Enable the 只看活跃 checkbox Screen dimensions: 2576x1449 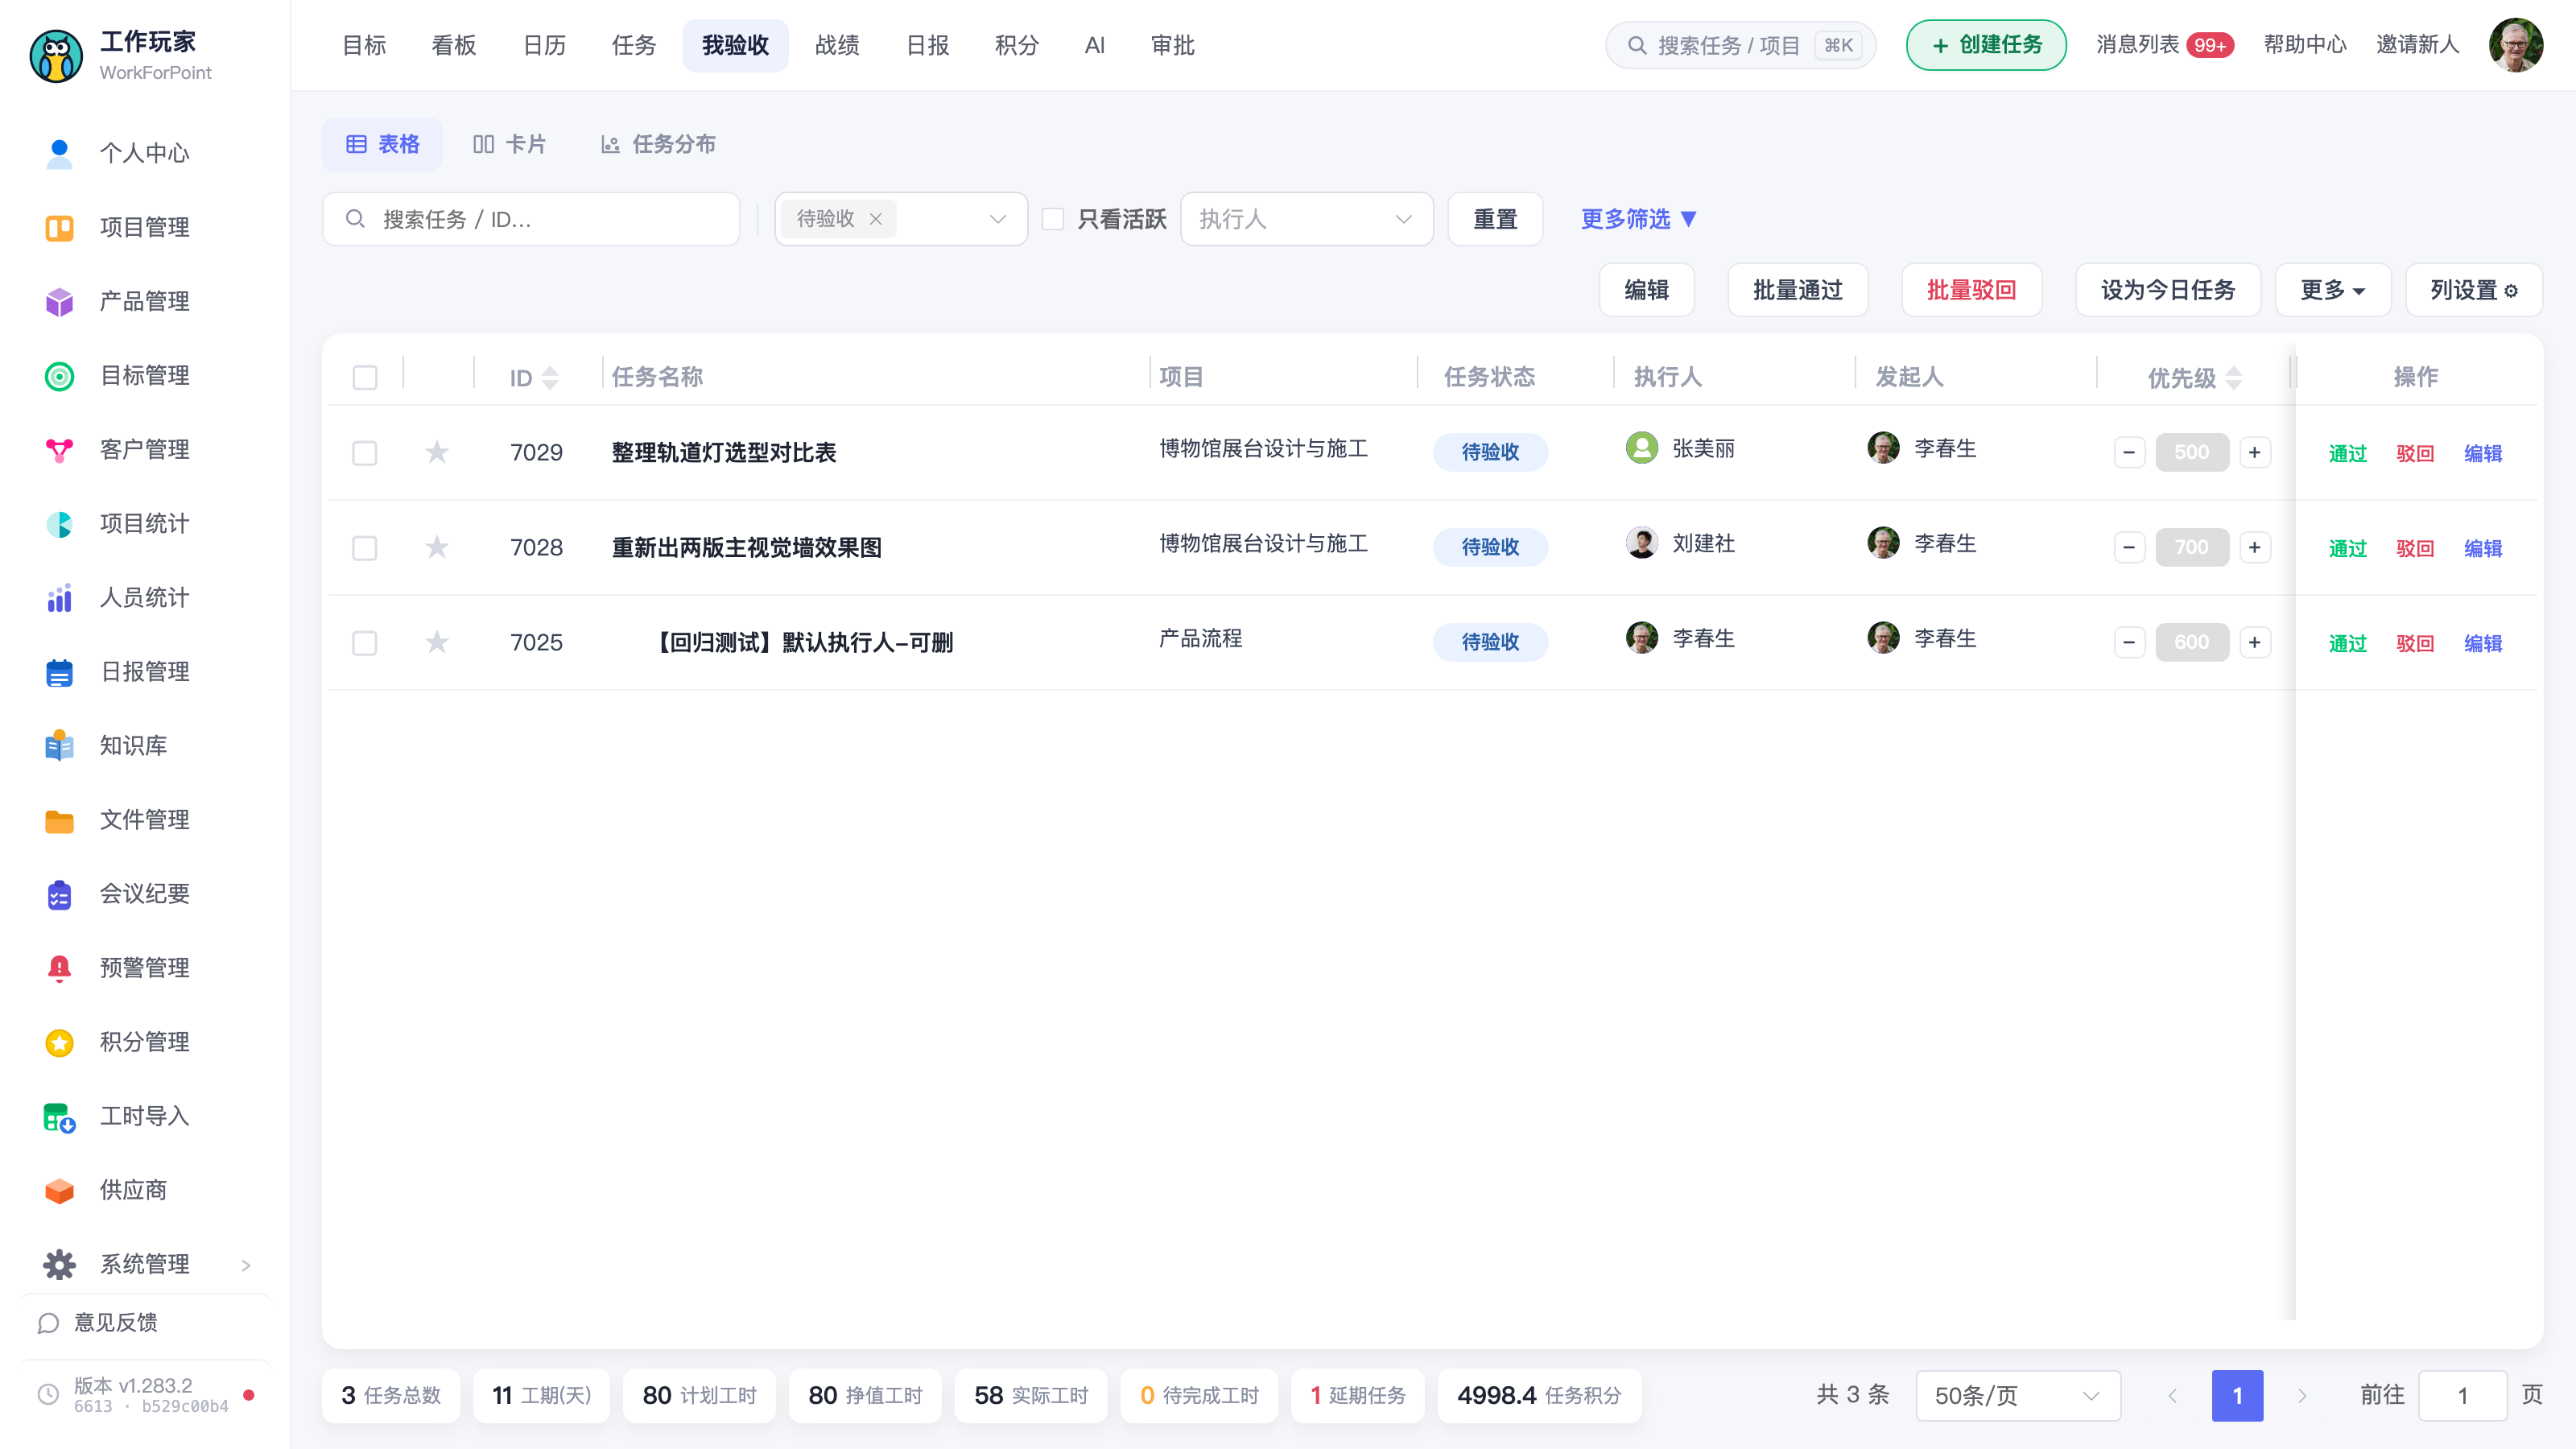pyautogui.click(x=1053, y=219)
